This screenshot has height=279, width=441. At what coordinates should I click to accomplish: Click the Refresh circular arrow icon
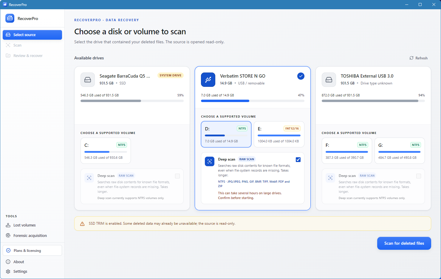click(411, 58)
